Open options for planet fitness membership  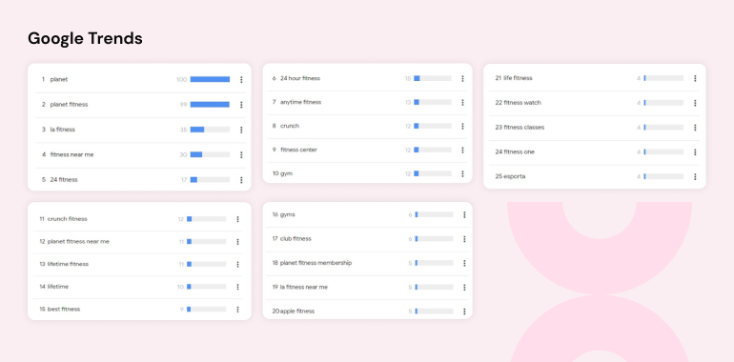(464, 263)
